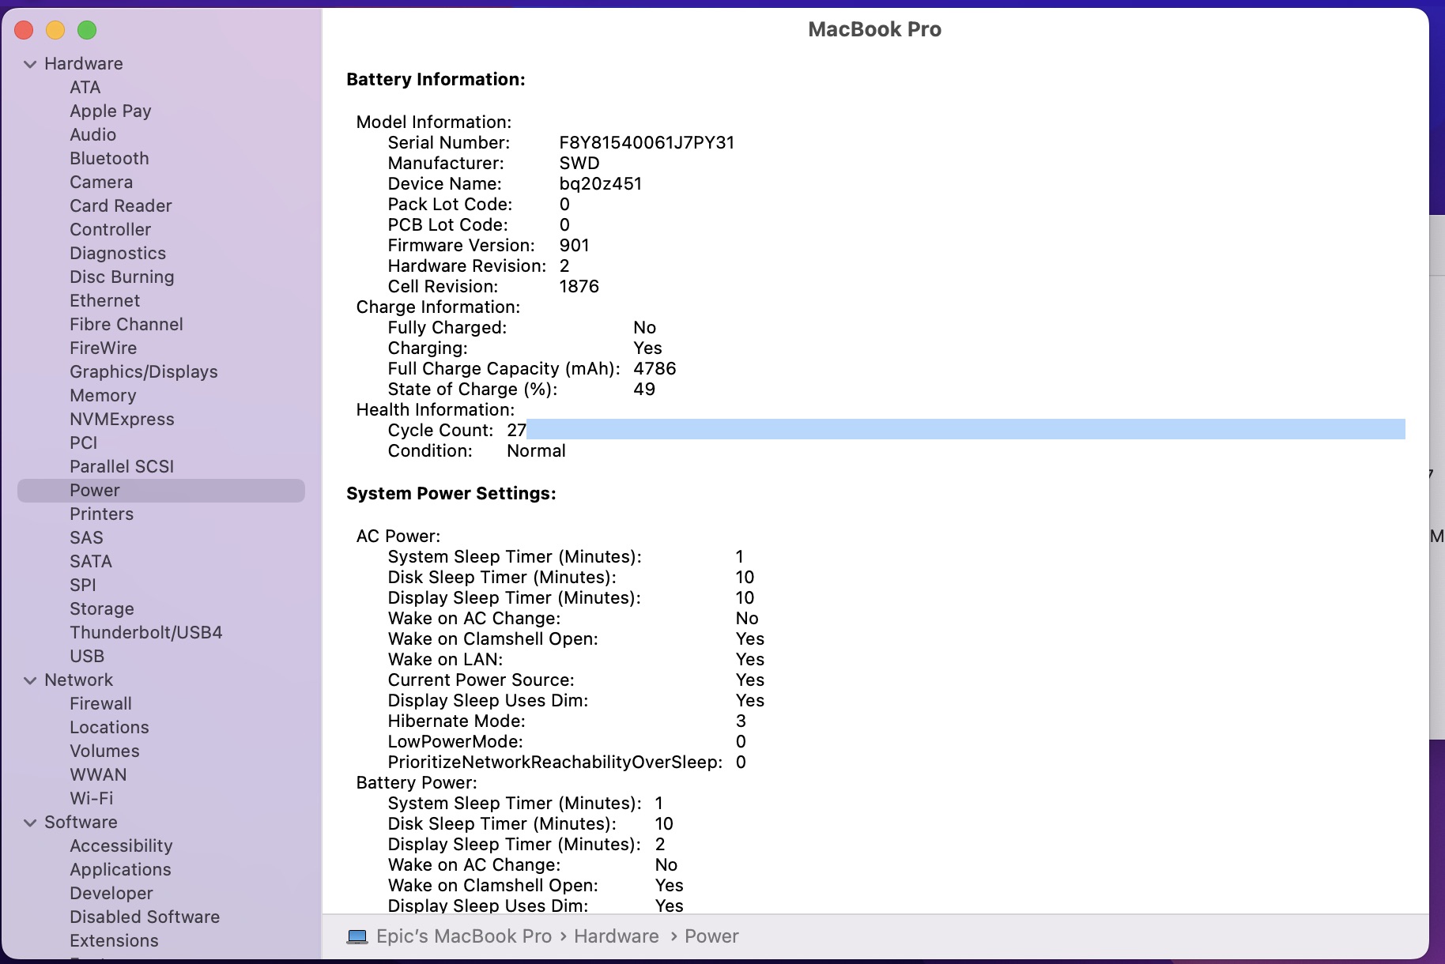This screenshot has width=1445, height=964.
Task: Open the Storage sidebar item
Action: pyautogui.click(x=101, y=609)
